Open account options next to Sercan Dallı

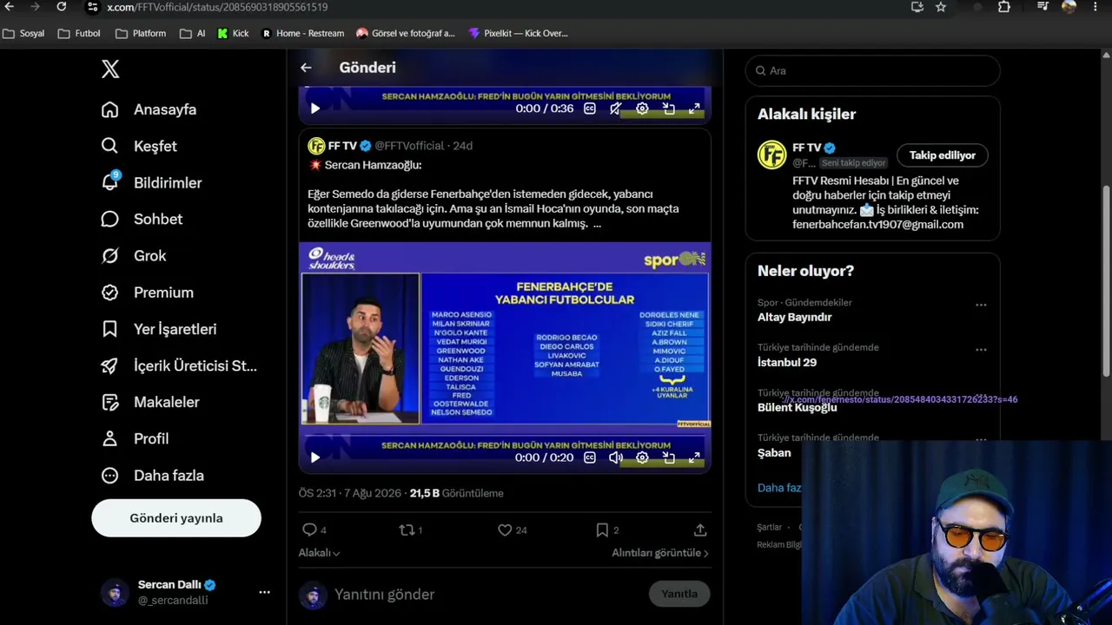pyautogui.click(x=264, y=592)
